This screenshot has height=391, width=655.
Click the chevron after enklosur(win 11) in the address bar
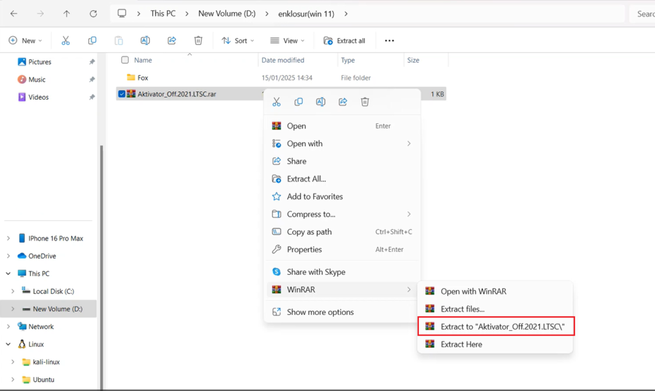click(346, 14)
